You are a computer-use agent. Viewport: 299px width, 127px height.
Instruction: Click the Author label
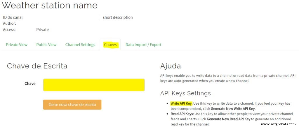click(10, 23)
